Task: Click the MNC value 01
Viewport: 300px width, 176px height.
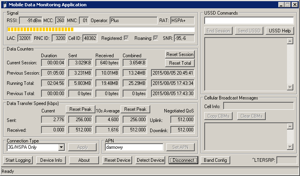Action: click(x=84, y=21)
